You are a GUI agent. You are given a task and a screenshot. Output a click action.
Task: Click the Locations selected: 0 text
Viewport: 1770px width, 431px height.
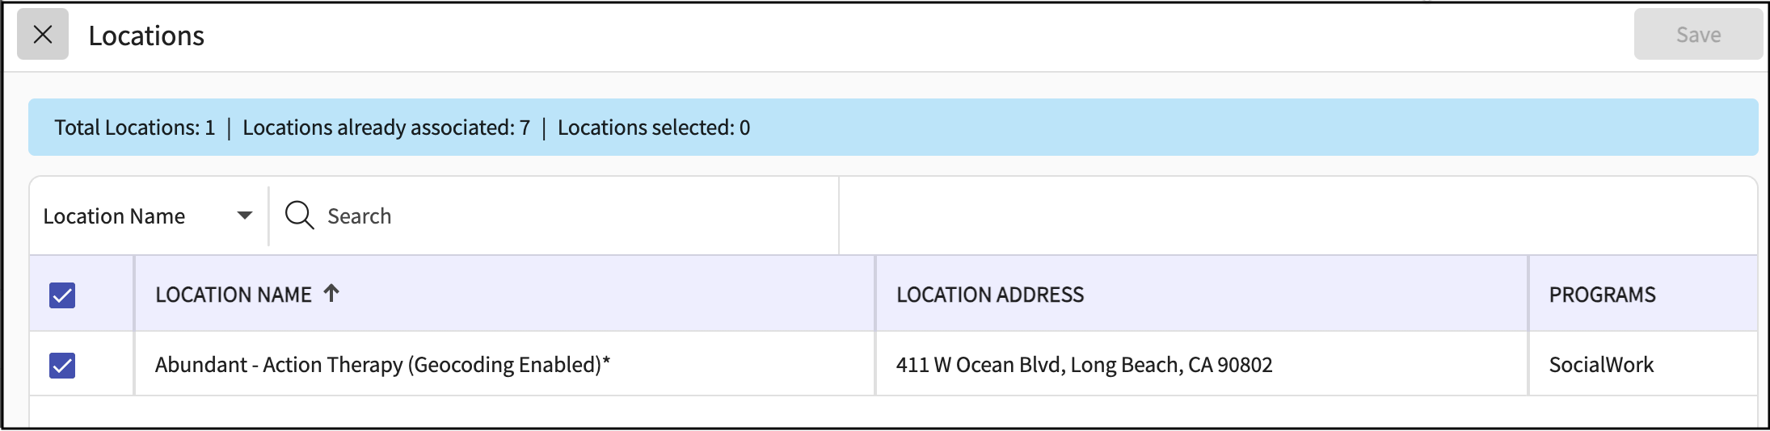[654, 128]
